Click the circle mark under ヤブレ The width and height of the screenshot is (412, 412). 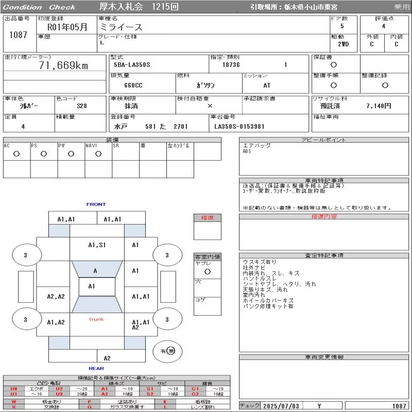point(208,272)
